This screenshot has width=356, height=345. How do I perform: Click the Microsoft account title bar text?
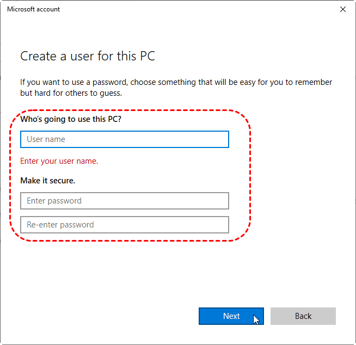pyautogui.click(x=34, y=9)
